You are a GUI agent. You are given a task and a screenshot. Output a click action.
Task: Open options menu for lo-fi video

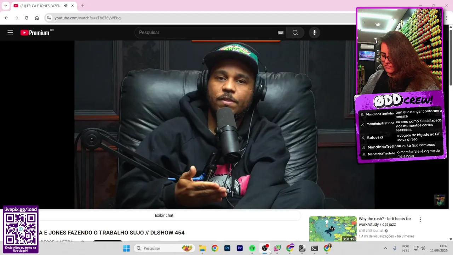(x=420, y=220)
